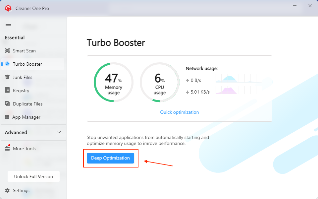Expand the Advanced section chevron
The width and height of the screenshot is (318, 199).
click(59, 132)
